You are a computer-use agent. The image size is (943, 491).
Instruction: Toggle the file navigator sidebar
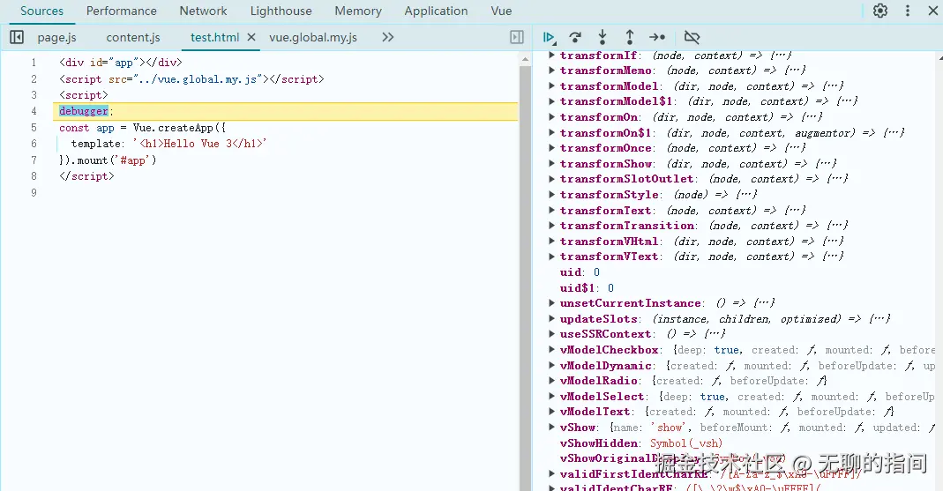click(17, 37)
